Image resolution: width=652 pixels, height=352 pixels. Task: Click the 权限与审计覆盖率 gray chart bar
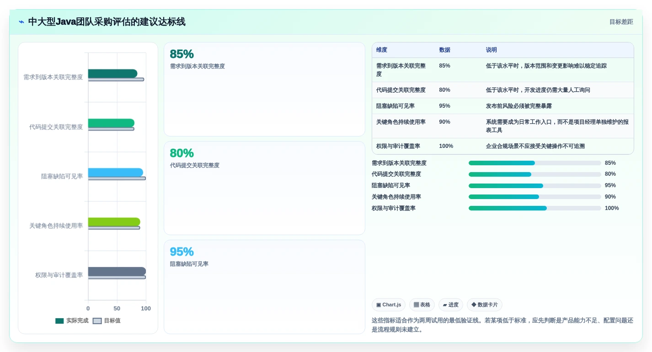(117, 272)
